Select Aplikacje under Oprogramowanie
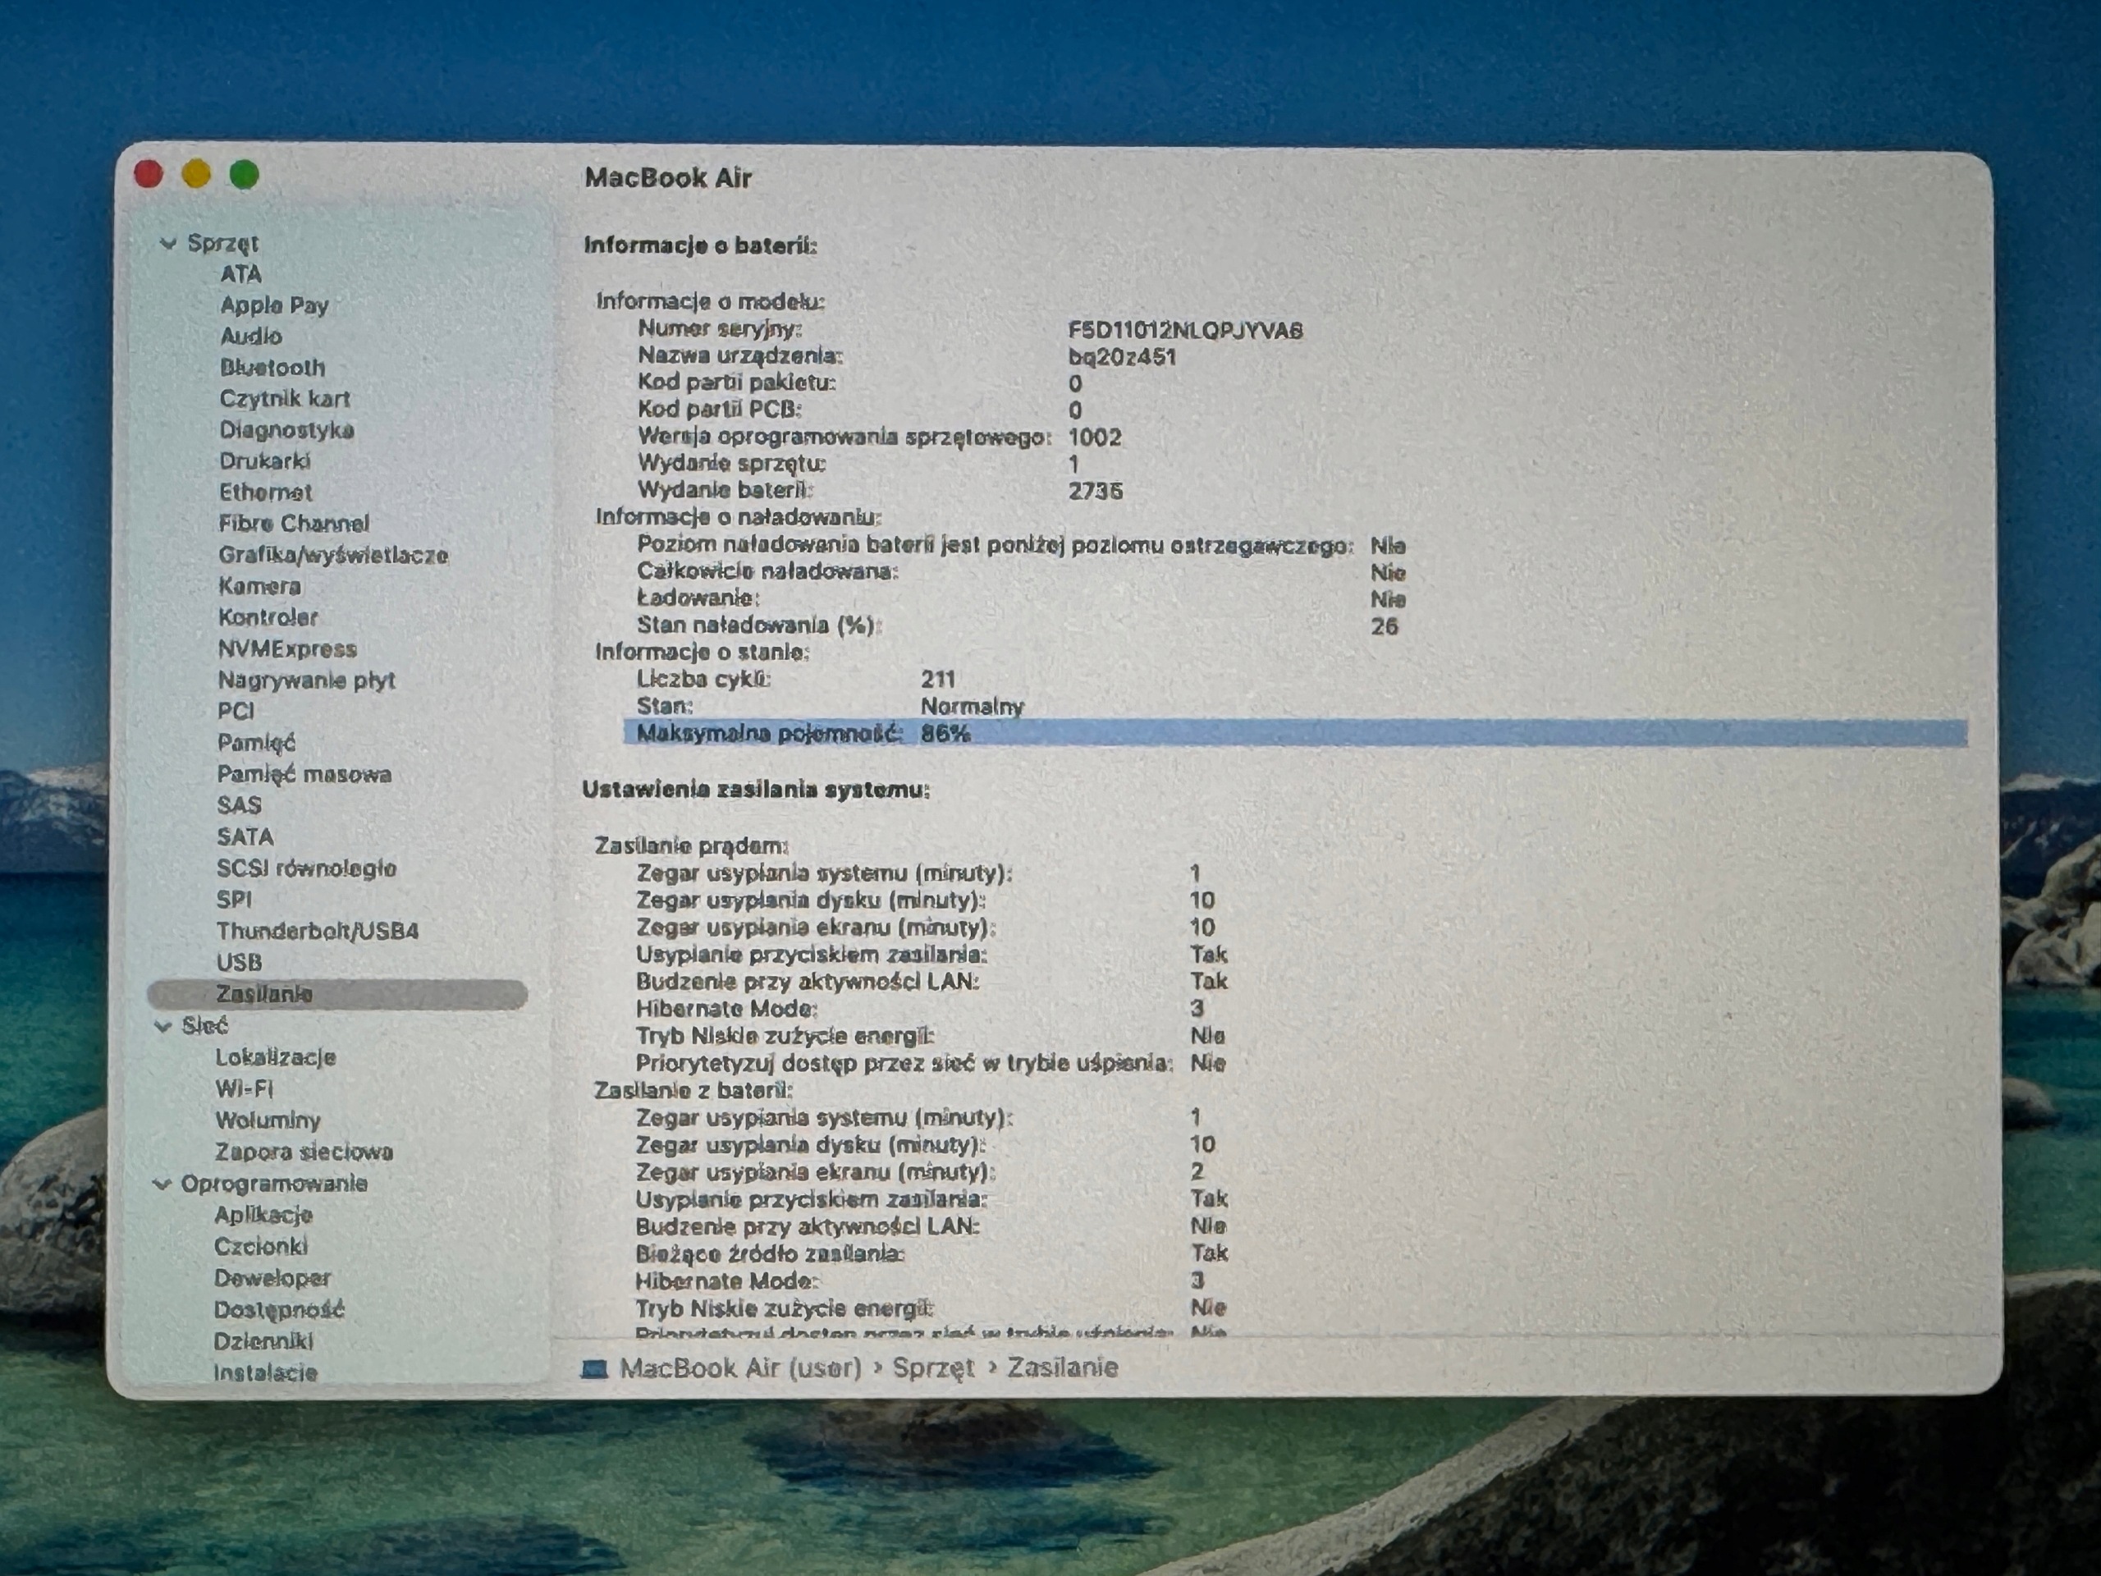The height and width of the screenshot is (1576, 2101). [x=263, y=1215]
